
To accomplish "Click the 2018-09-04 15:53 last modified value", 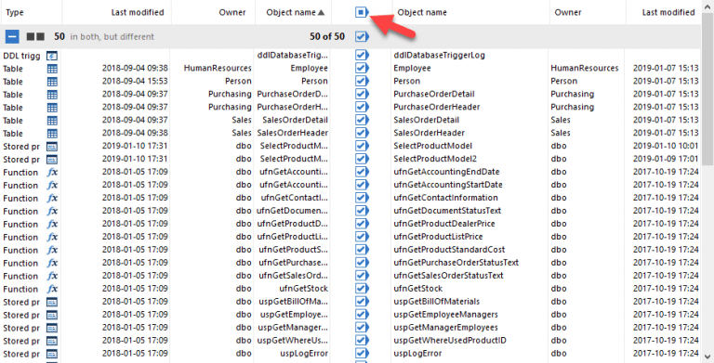I will click(x=135, y=82).
